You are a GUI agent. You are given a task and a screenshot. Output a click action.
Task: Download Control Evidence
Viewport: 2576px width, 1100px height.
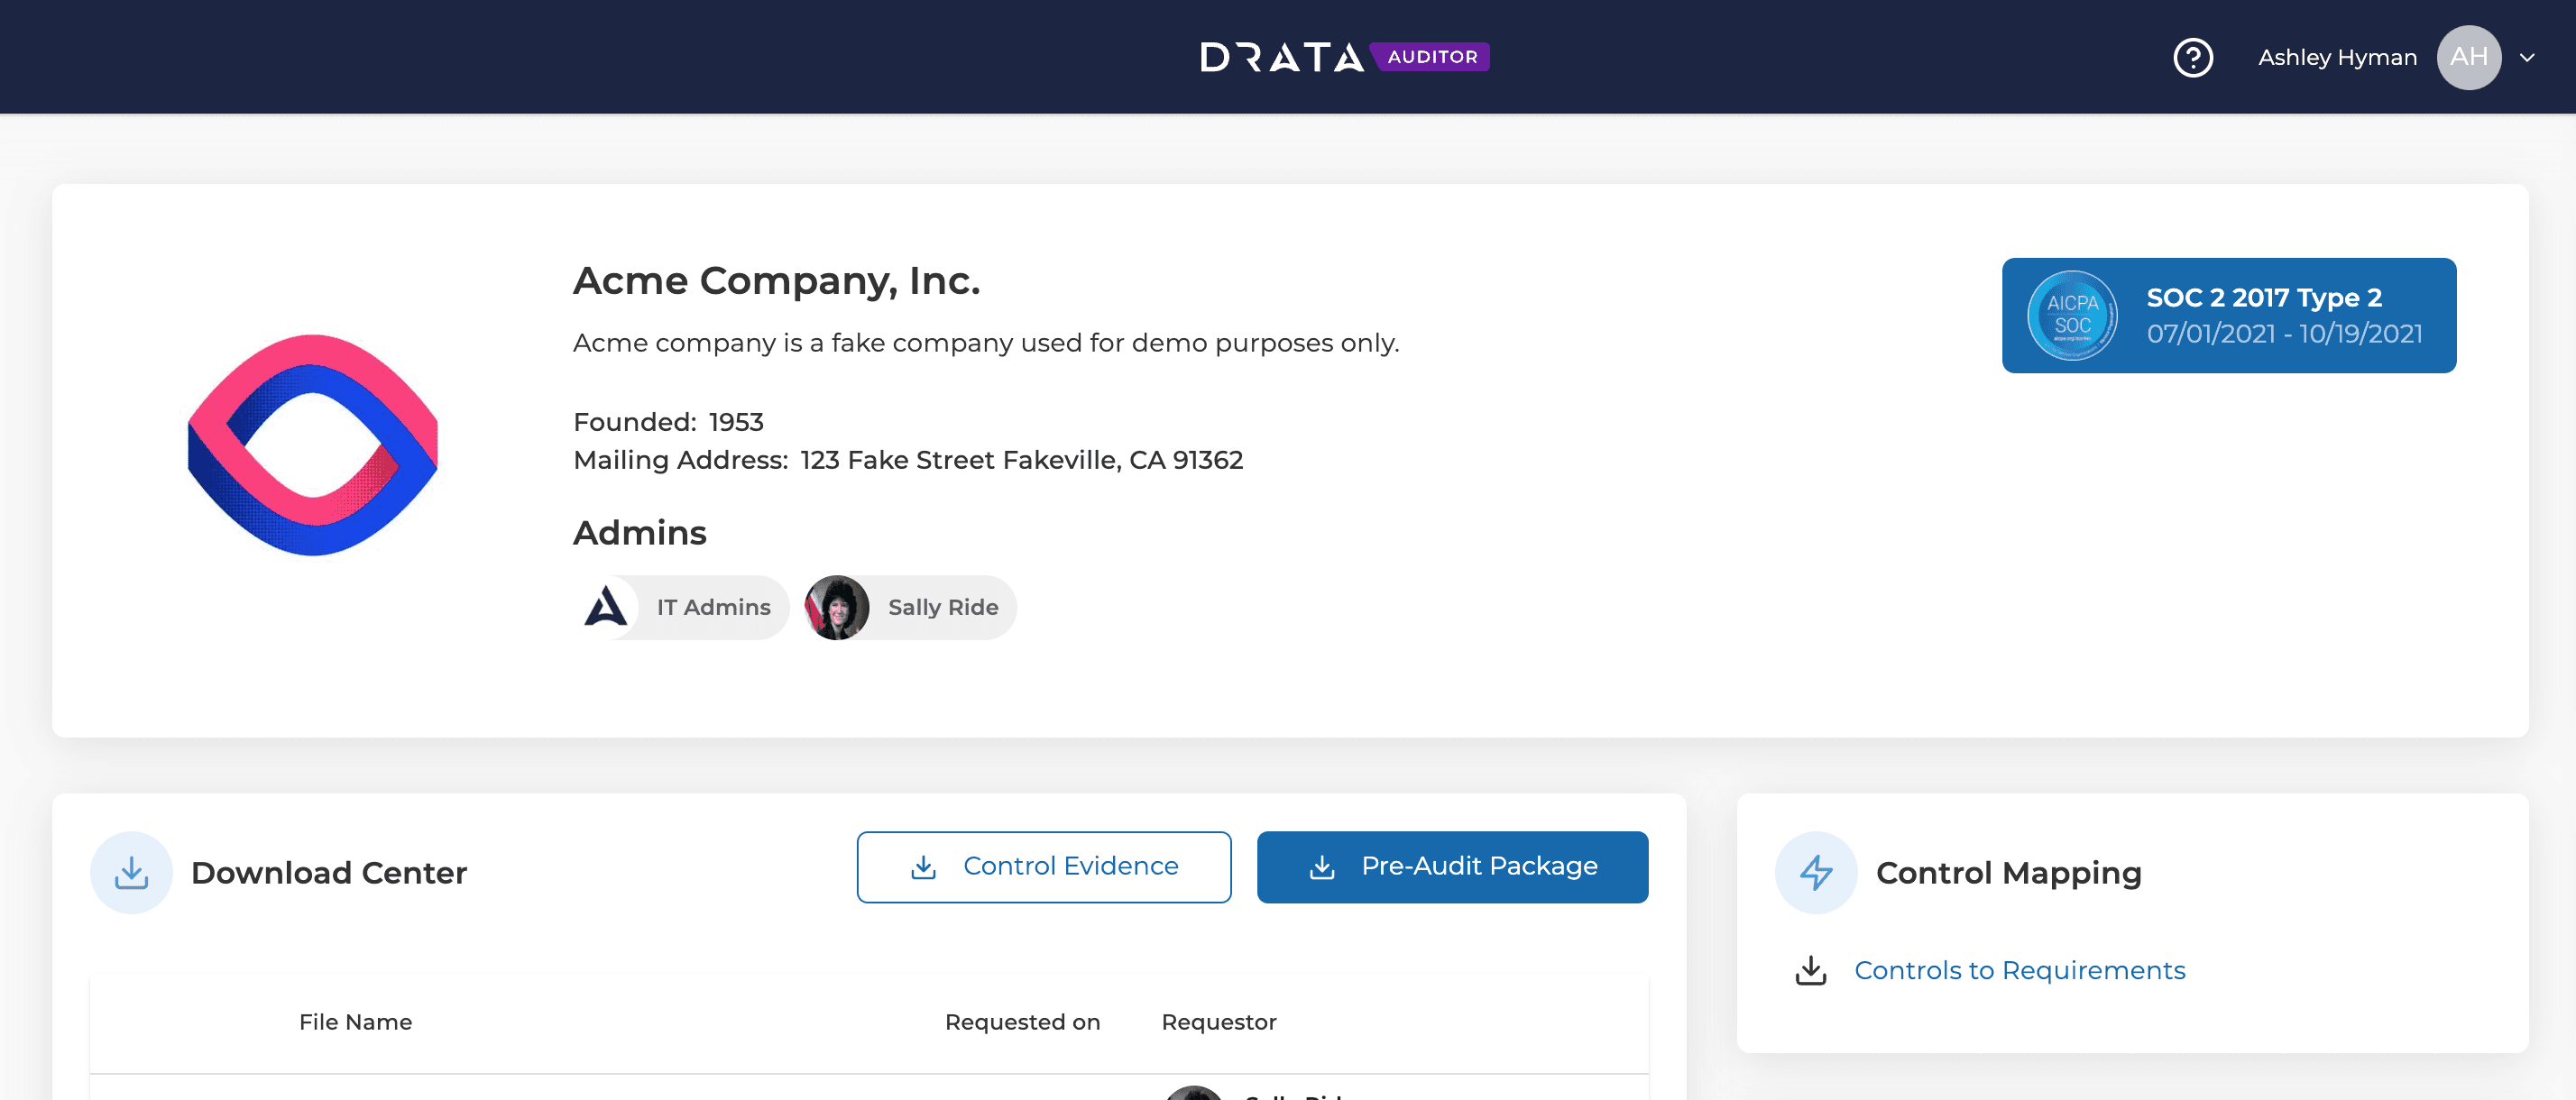[1043, 866]
